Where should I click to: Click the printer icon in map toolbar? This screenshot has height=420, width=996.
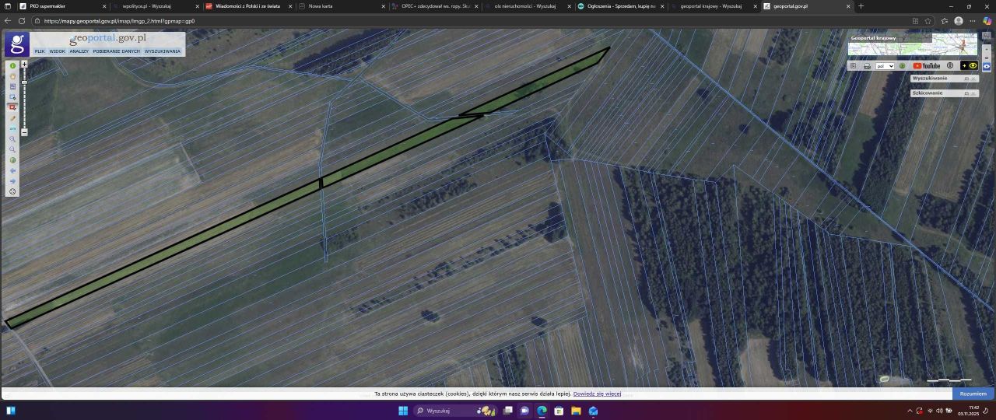[x=867, y=66]
